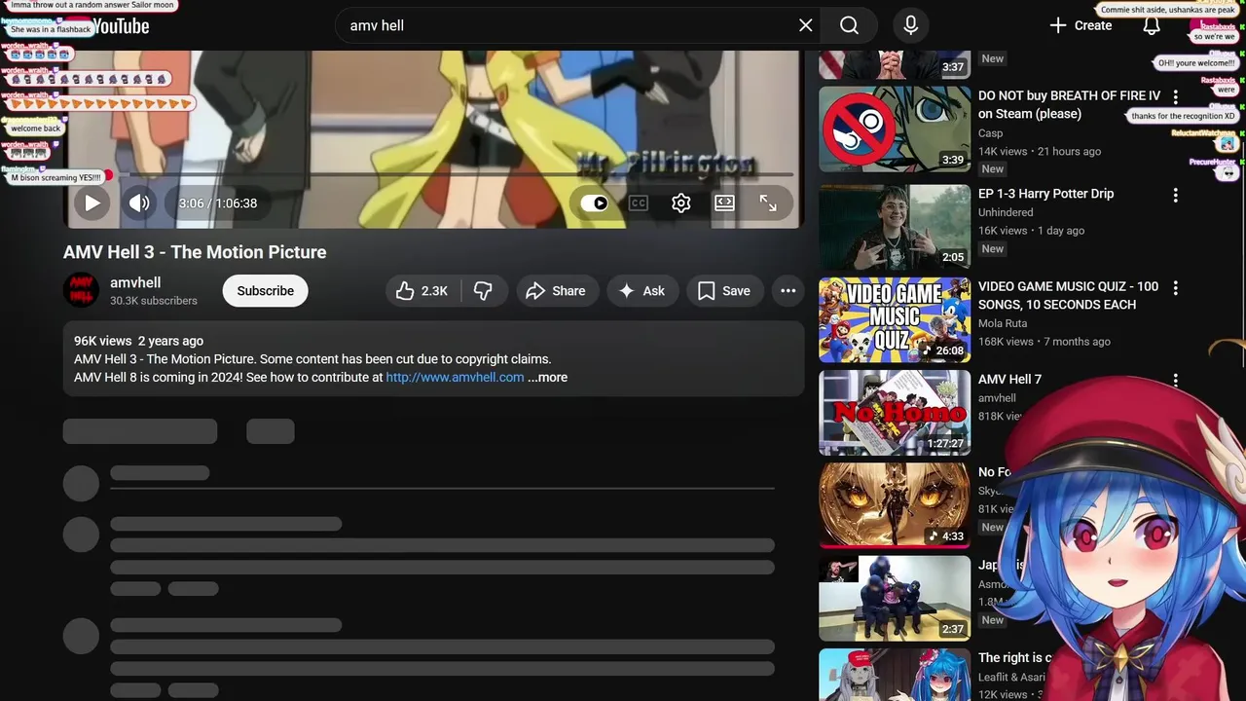This screenshot has height=701, width=1246.
Task: Subscribe to the amvhell channel
Action: pos(266,291)
